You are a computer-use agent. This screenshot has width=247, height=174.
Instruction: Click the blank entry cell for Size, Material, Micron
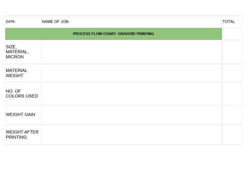(x=131, y=52)
